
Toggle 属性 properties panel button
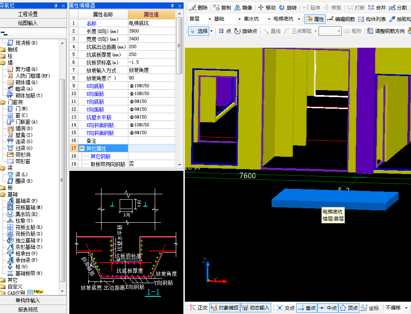[315, 19]
